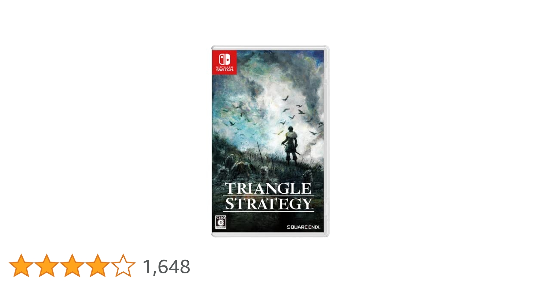This screenshot has height=283, width=541.
Task: Click the STRATEGY title word on the cover
Action: pyautogui.click(x=268, y=204)
